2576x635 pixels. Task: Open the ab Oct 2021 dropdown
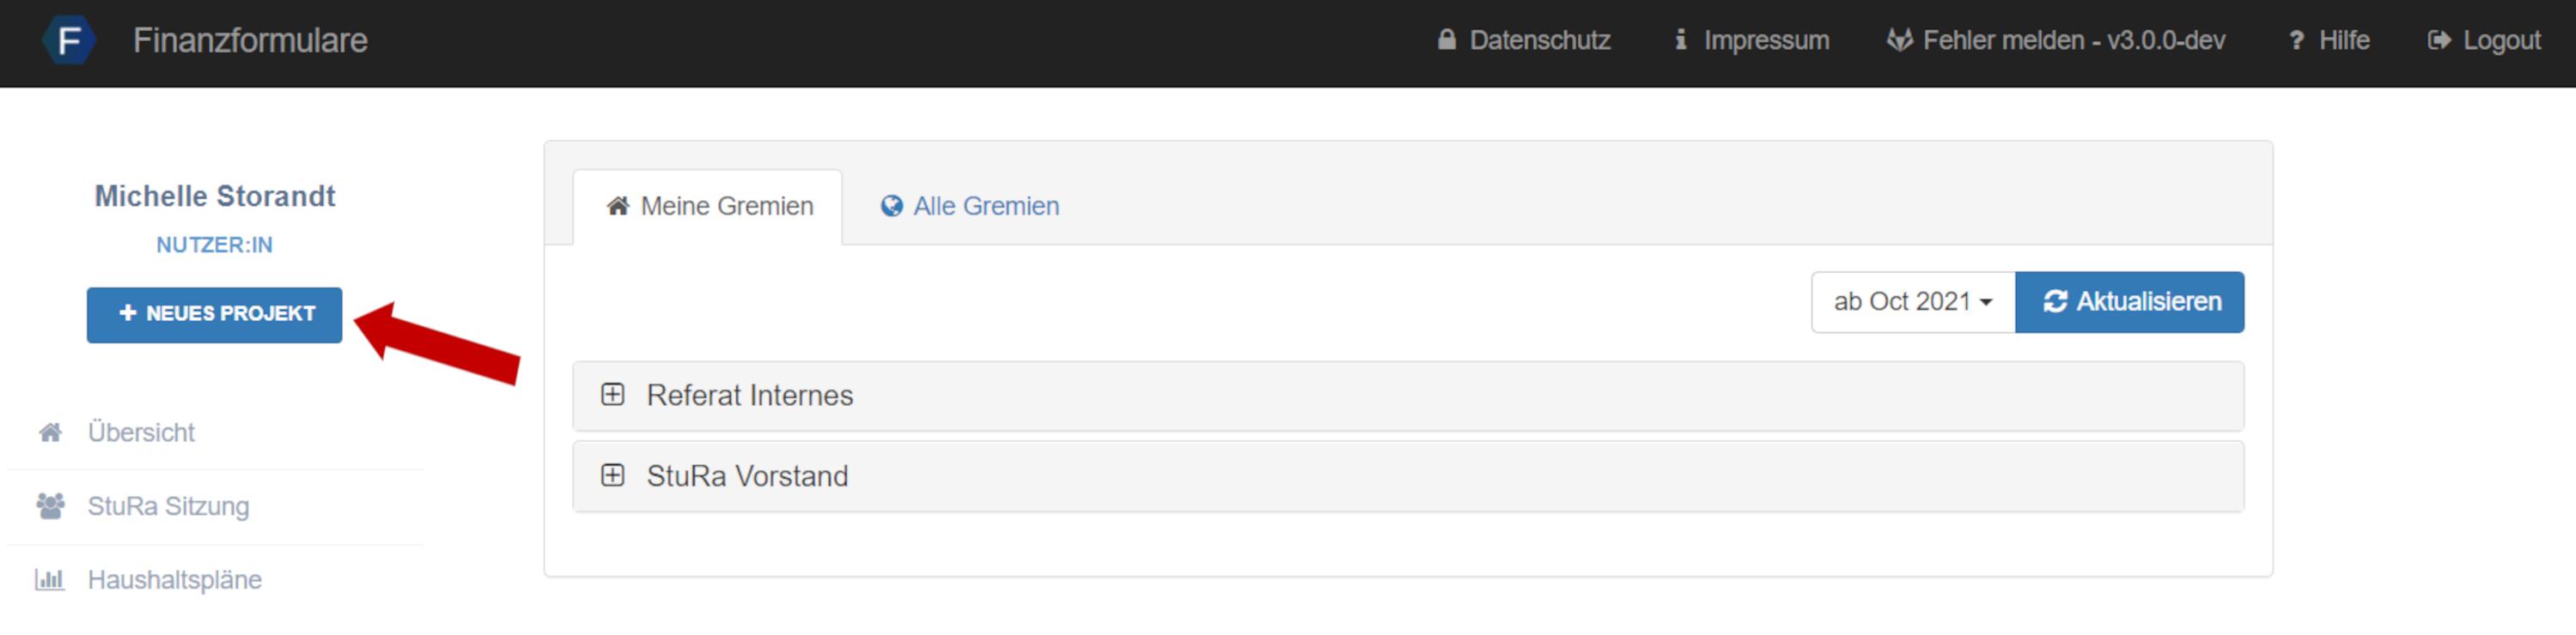coord(1912,301)
